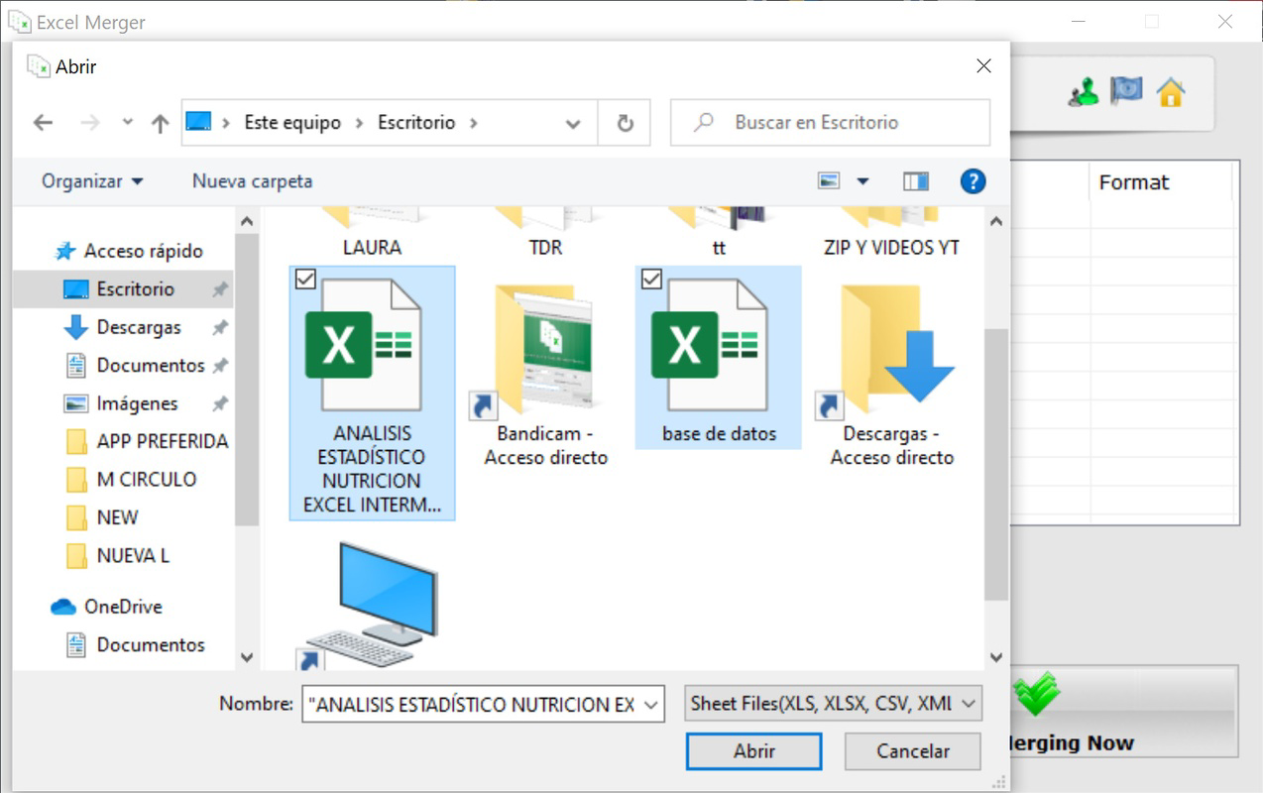Image resolution: width=1263 pixels, height=793 pixels.
Task: Click file list scrollbar up arrow
Action: click(x=996, y=221)
